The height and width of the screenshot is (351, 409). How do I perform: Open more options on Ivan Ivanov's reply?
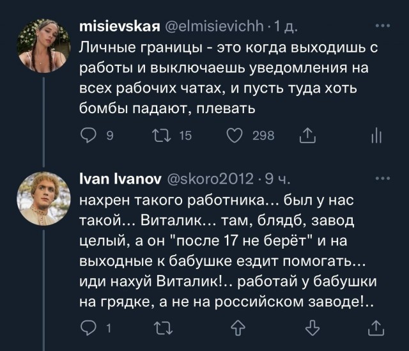click(383, 180)
